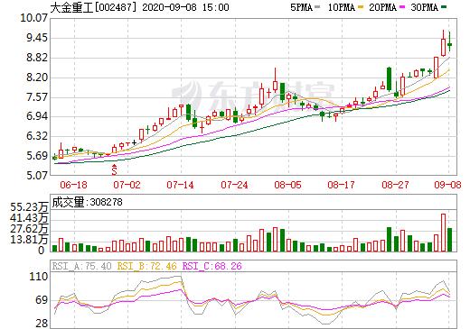Viewport: 470px width, 329px height.
Task: Click the price axis label 10.07
Action: coord(33,18)
